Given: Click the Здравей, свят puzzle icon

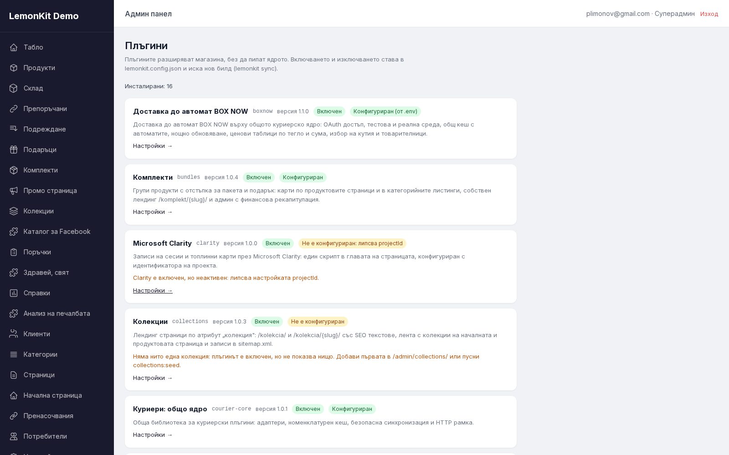Looking at the screenshot, I should tap(14, 273).
